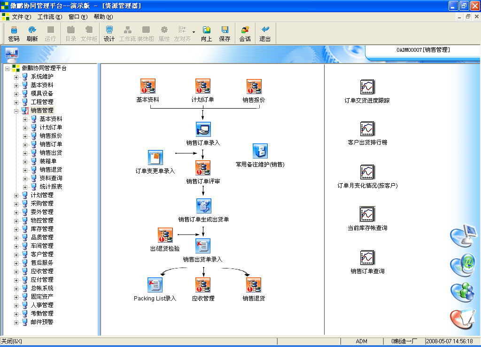The height and width of the screenshot is (347, 481).
Task: Open 常用备注维护(销售) icon
Action: tap(260, 151)
